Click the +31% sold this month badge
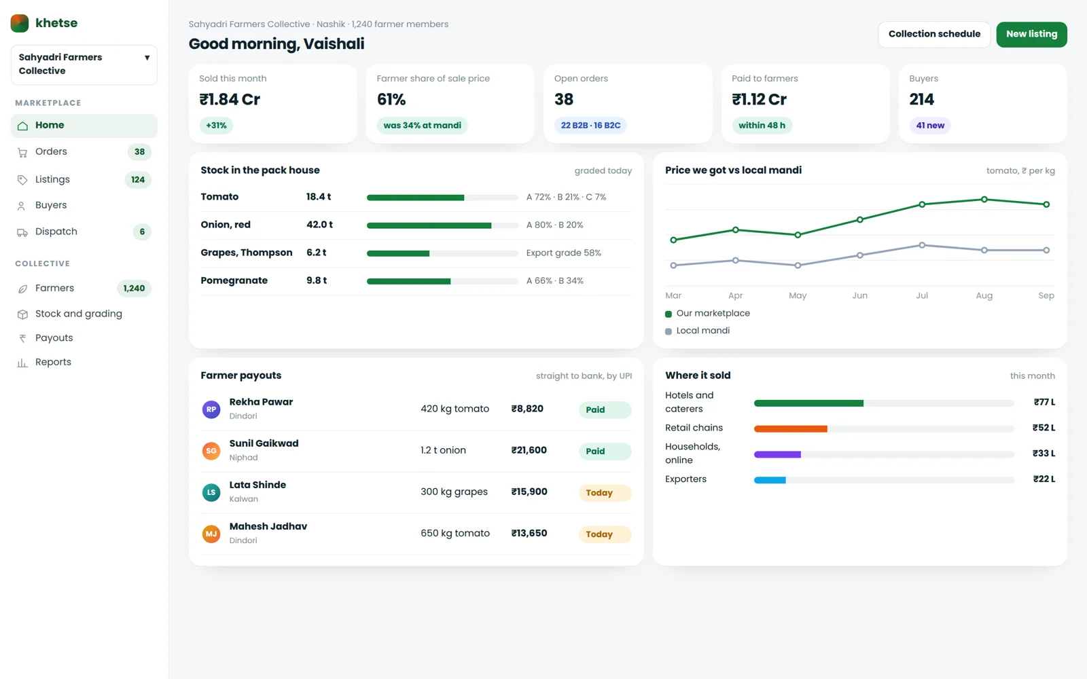This screenshot has width=1087, height=679. click(x=216, y=126)
